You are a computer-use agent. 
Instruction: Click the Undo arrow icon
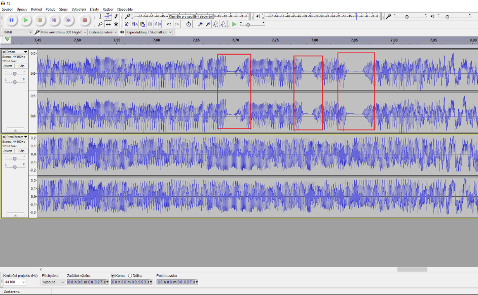[169, 24]
